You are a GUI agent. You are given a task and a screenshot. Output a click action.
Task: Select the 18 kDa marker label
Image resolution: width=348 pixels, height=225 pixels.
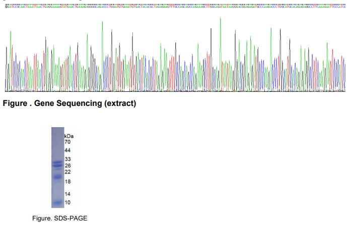pyautogui.click(x=67, y=181)
